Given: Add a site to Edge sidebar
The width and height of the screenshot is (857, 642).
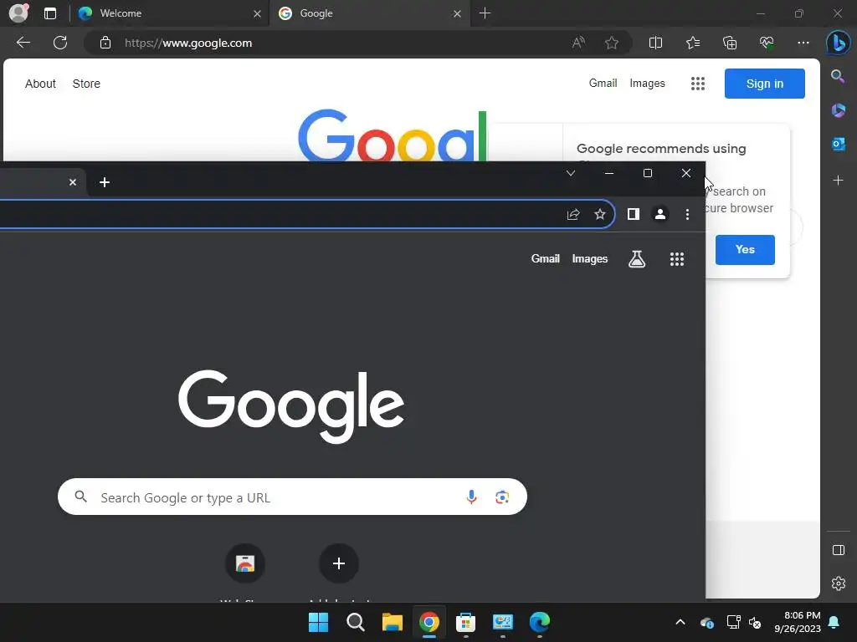Looking at the screenshot, I should (x=838, y=181).
